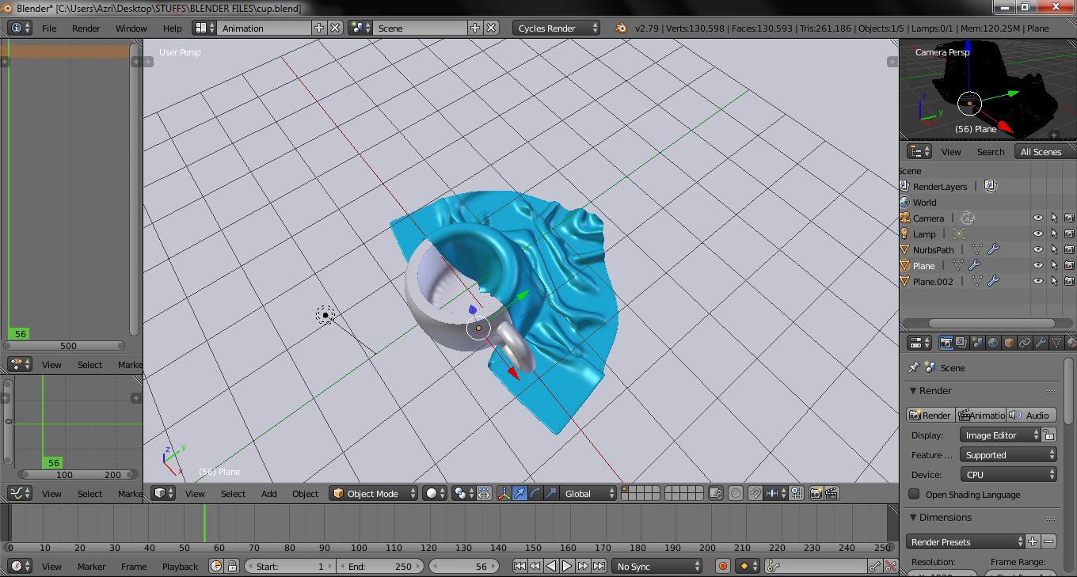Open the Help menu

[172, 28]
